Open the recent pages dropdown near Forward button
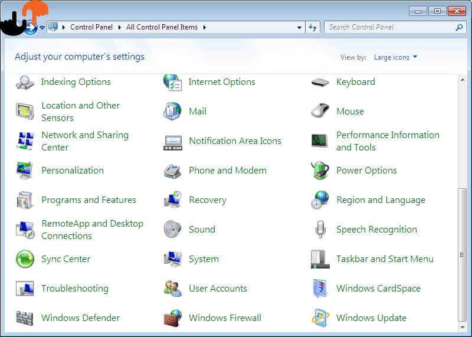The height and width of the screenshot is (337, 472). [42, 27]
